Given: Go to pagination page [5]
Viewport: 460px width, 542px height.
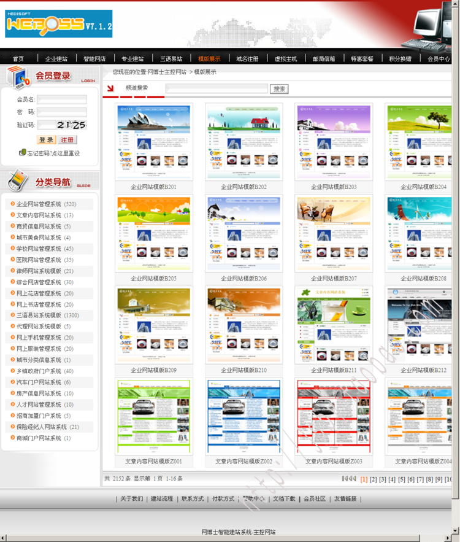Looking at the screenshot, I should [401, 479].
